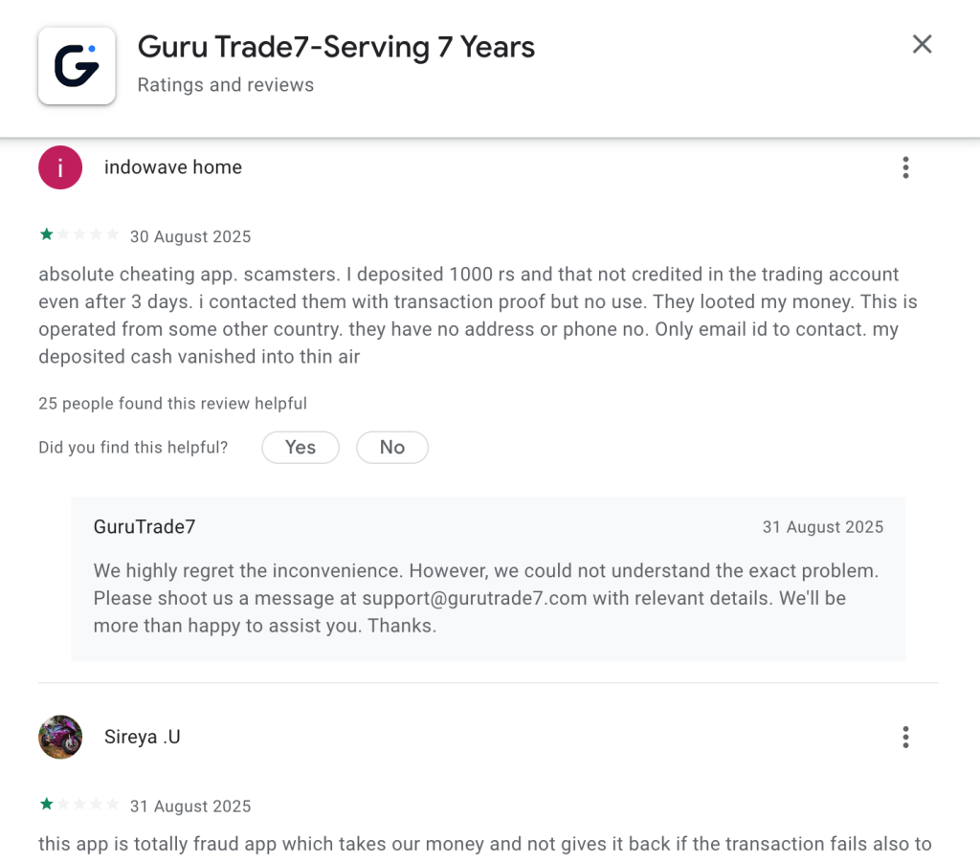Close the ratings and reviews dialog
980x862 pixels.
click(x=922, y=44)
